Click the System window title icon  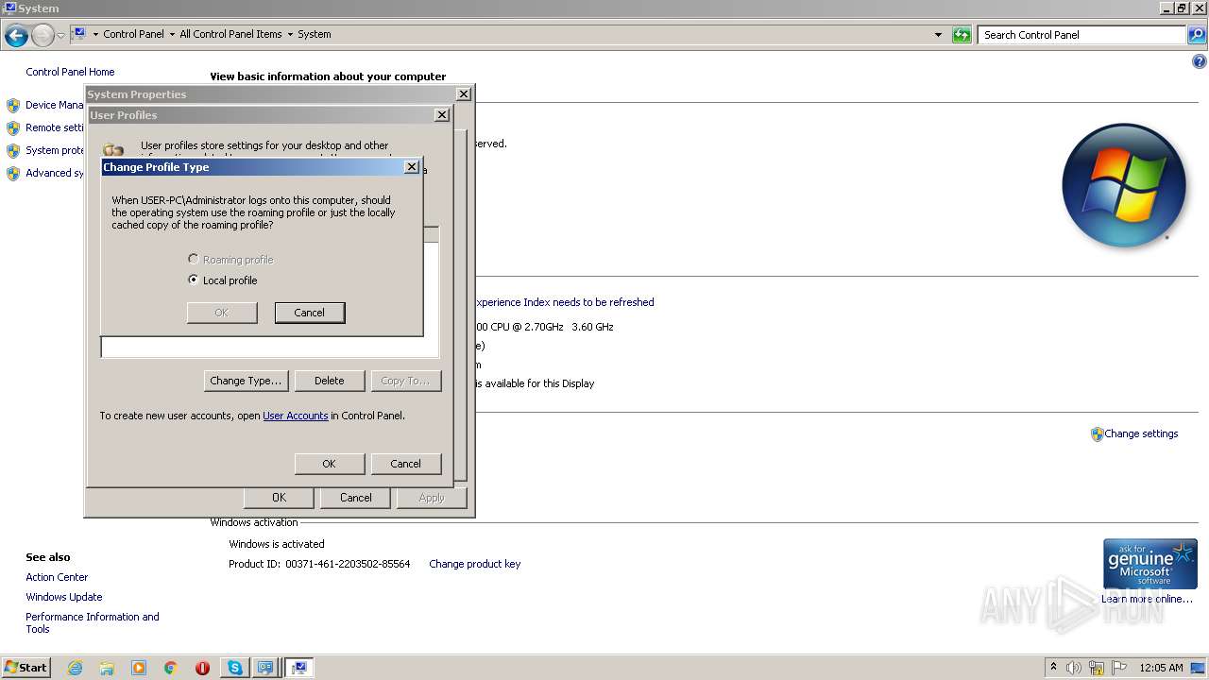pos(9,8)
